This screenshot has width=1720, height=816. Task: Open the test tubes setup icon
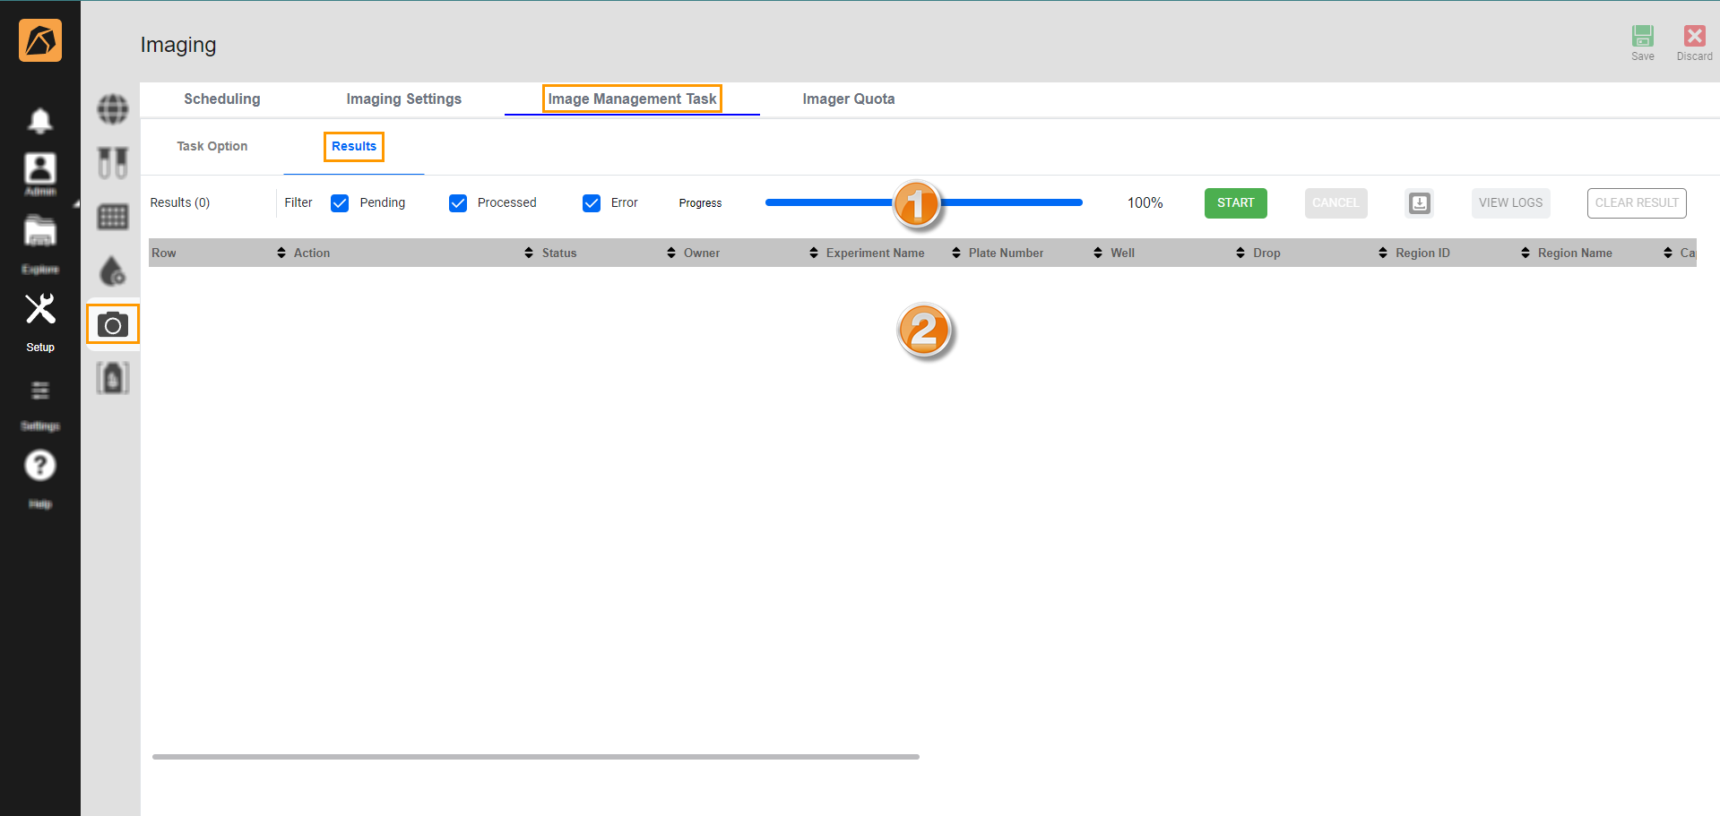point(113,163)
